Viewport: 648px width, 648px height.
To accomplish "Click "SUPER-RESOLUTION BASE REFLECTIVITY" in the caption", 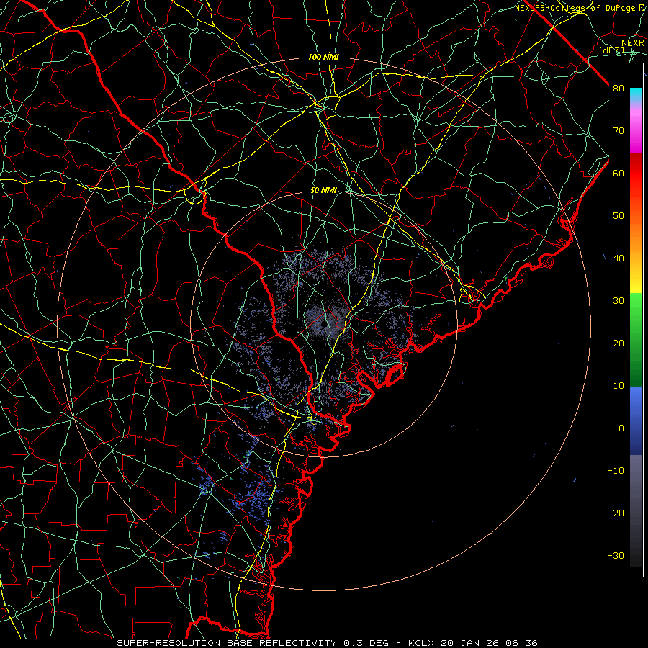I will coord(227,643).
